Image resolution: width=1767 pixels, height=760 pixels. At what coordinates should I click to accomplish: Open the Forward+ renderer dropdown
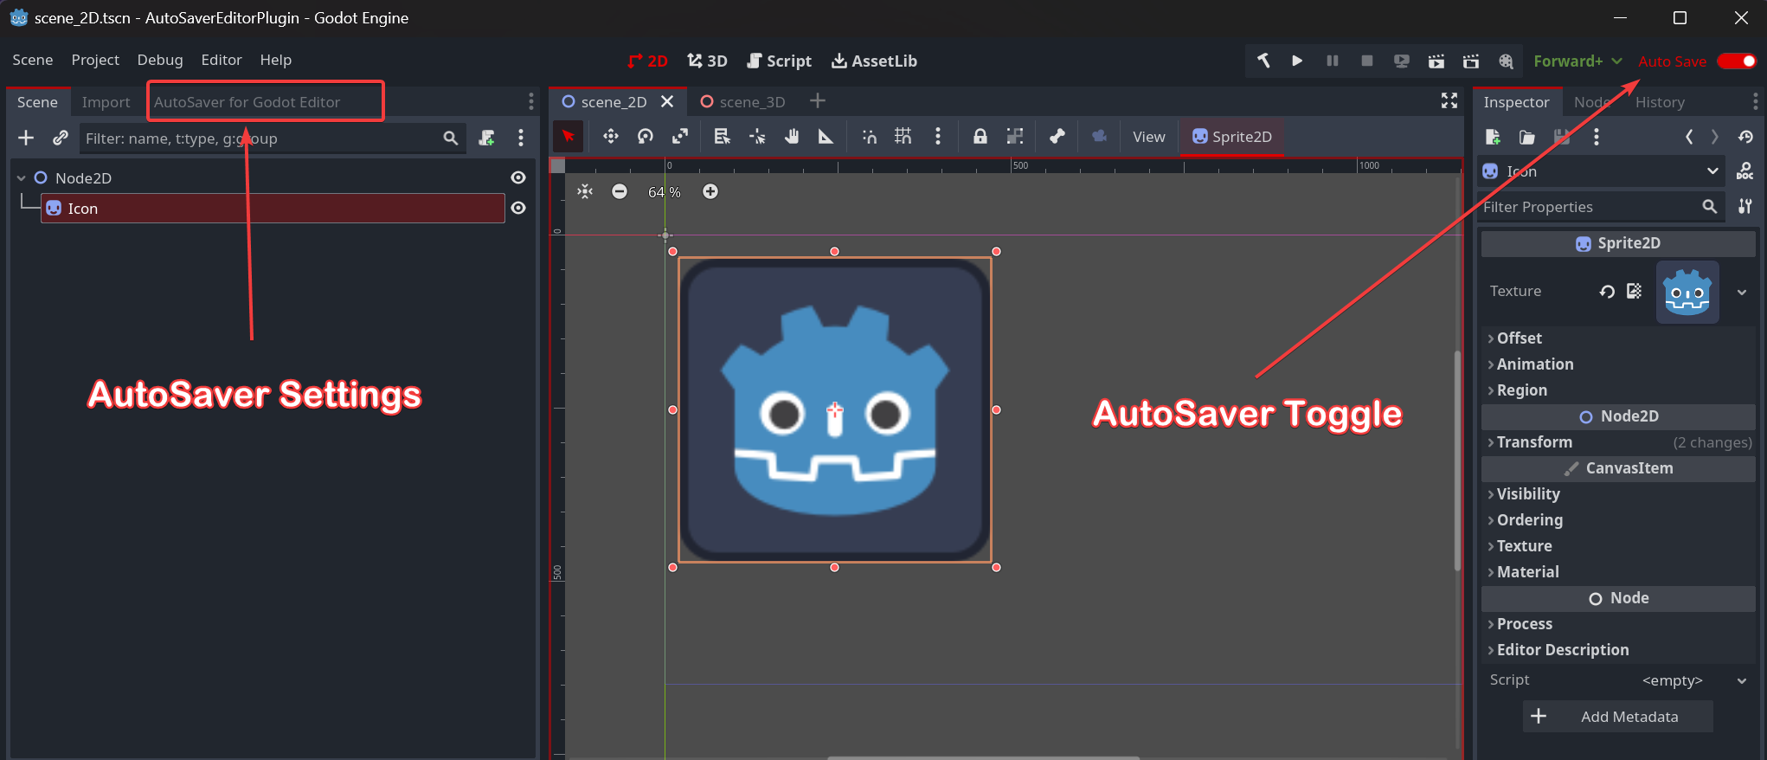click(x=1577, y=61)
